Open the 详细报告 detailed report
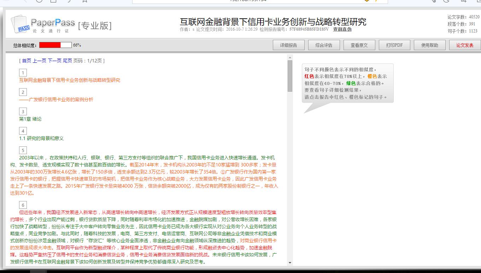 [288, 45]
